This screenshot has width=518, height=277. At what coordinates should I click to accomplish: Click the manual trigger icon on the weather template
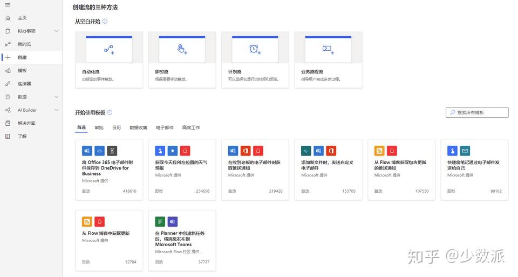[160, 151]
